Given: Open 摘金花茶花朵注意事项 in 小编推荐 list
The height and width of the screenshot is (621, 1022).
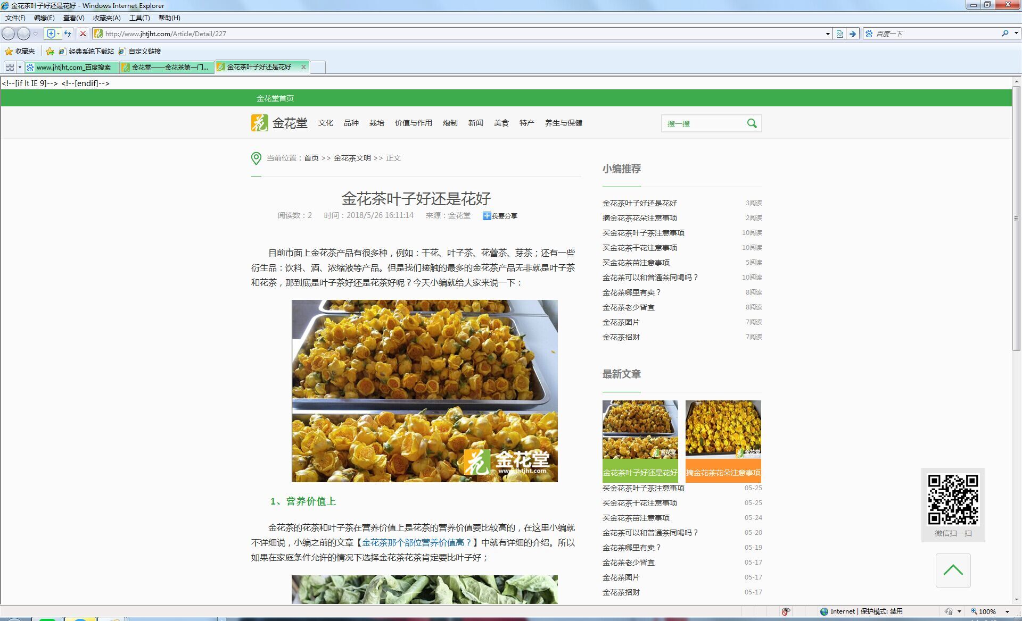Looking at the screenshot, I should (640, 218).
